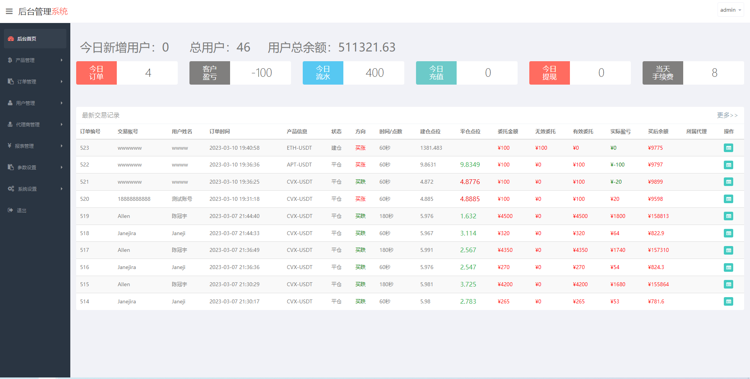
Task: Expand the 用户管理 submenu chevron
Action: (x=61, y=103)
